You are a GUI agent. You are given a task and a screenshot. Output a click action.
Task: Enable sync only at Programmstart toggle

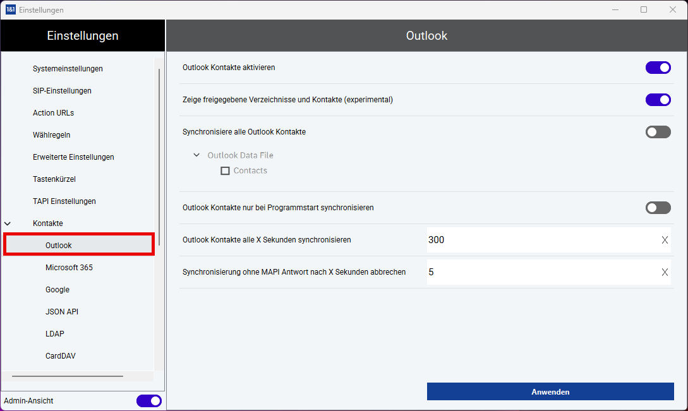pos(658,208)
